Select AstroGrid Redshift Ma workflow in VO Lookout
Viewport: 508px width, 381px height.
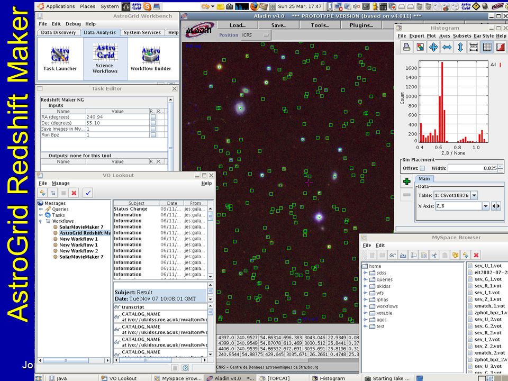[x=85, y=233]
